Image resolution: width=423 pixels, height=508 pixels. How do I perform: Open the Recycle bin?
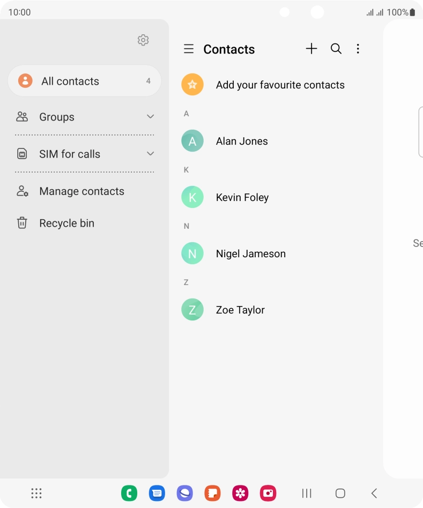click(x=66, y=223)
